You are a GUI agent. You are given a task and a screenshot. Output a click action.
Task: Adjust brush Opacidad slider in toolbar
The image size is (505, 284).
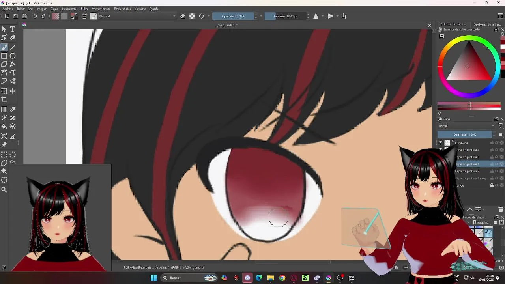coord(233,16)
